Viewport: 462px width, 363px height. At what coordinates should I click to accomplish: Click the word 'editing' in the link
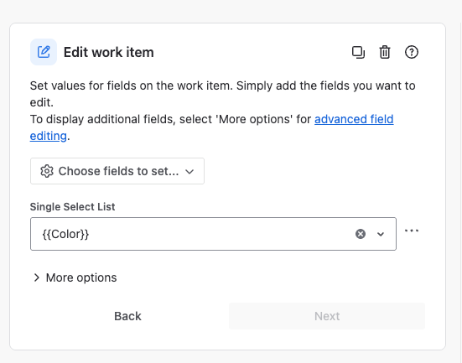(49, 136)
